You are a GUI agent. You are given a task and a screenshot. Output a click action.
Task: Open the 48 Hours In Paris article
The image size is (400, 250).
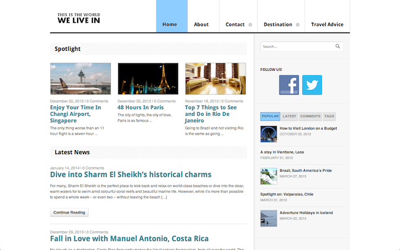(x=141, y=107)
